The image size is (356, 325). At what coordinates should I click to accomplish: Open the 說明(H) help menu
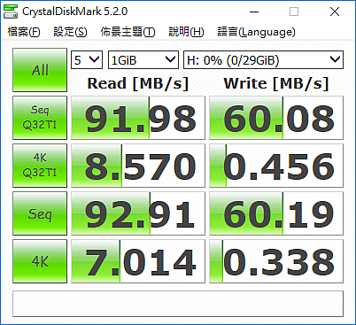point(186,32)
